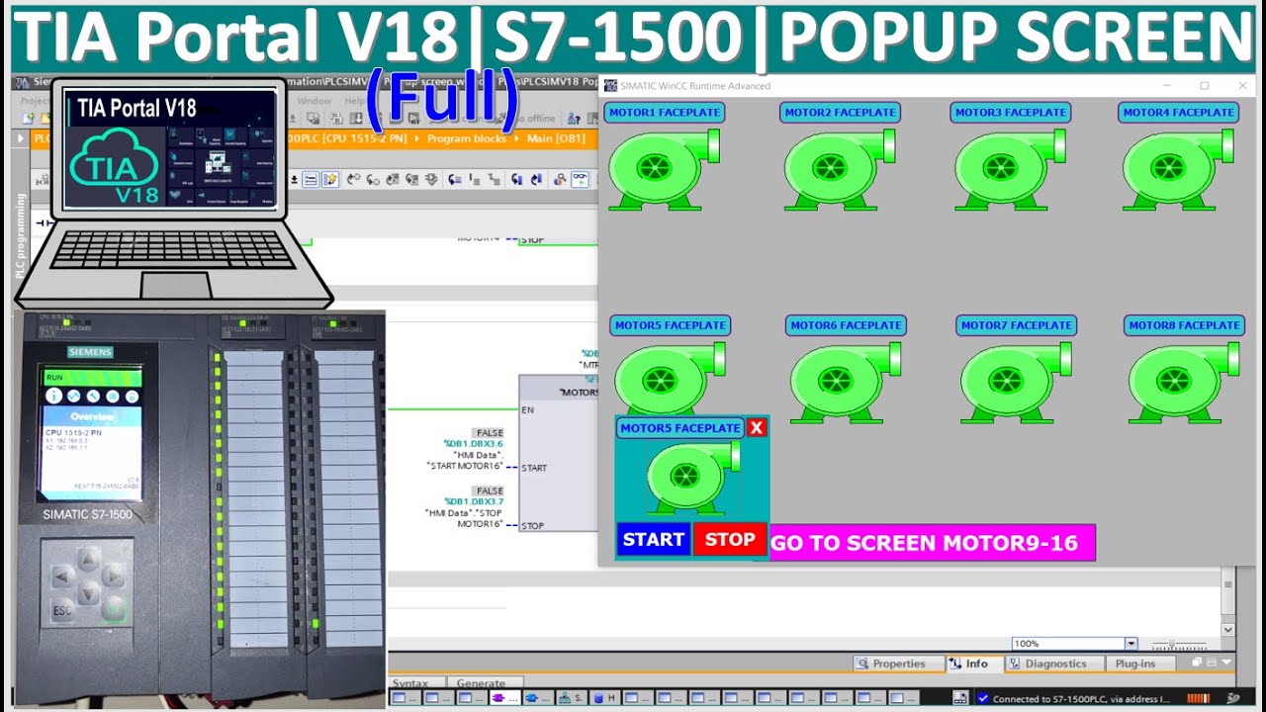Click the MOTOR8 pump graphic
This screenshot has height=712, width=1266.
(1184, 383)
